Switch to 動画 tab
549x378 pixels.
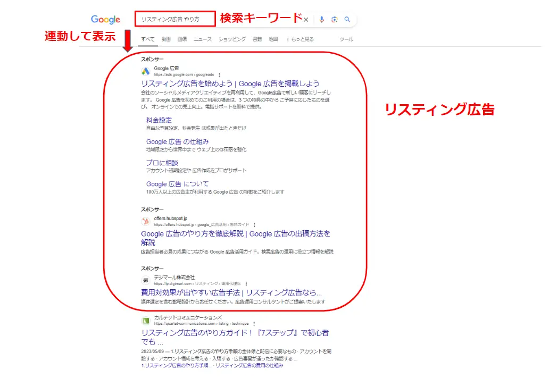(x=166, y=39)
